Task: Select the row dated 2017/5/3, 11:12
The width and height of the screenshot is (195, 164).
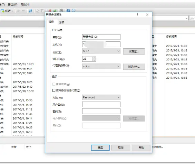Action: [x=22, y=109]
